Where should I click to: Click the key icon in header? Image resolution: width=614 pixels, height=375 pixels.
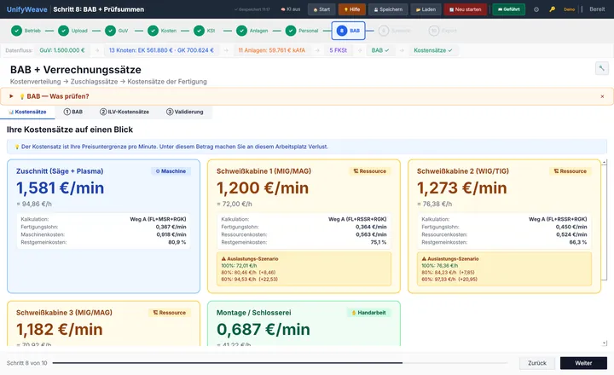coord(552,9)
